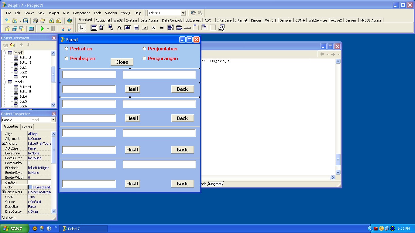Click the Color property clGradient swatch
415x233 pixels.
(30, 187)
